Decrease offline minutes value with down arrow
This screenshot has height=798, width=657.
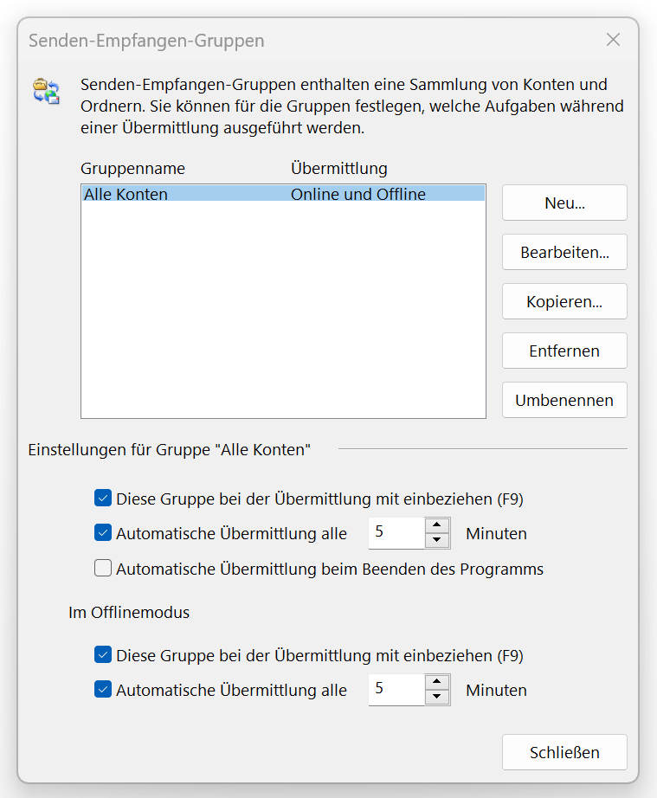(438, 698)
